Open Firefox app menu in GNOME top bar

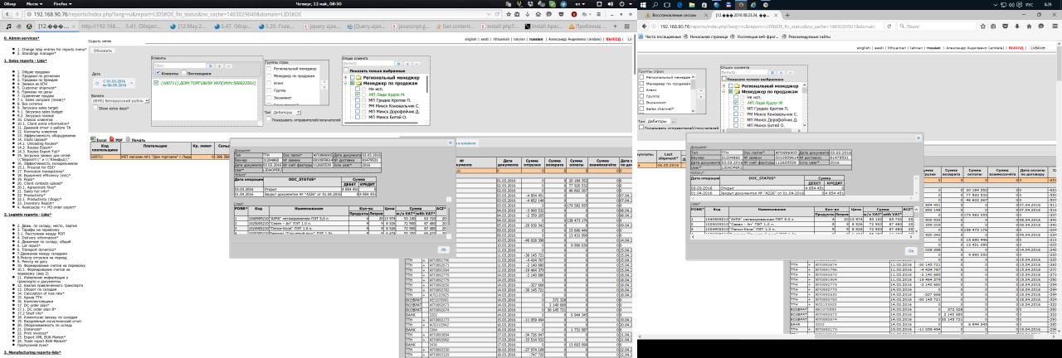click(x=62, y=4)
